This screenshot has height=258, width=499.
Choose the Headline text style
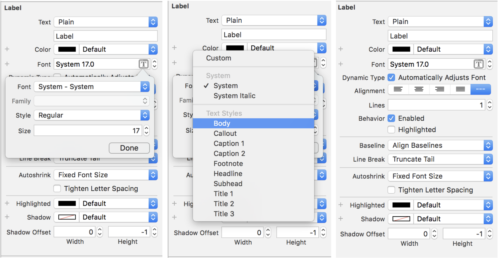tap(228, 174)
